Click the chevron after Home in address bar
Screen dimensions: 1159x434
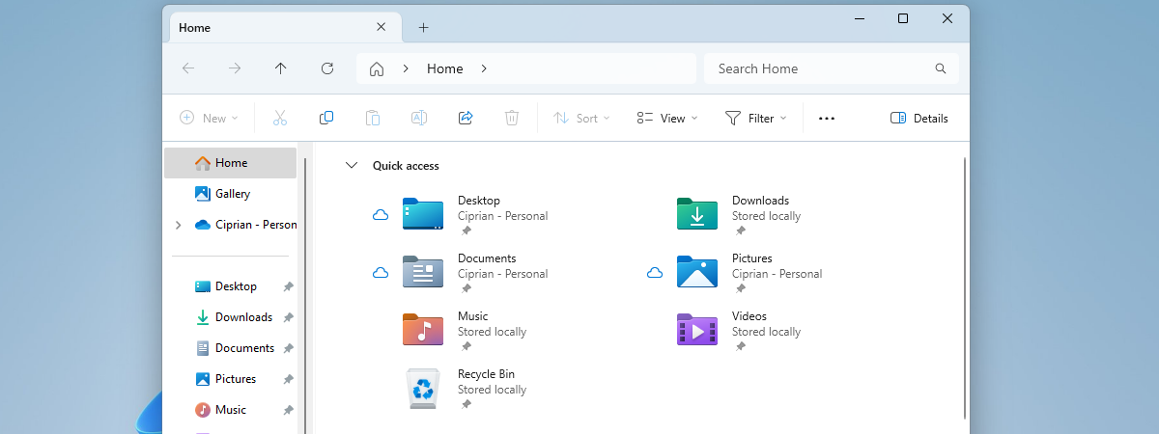484,68
